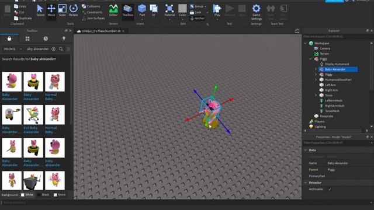Click the toolbox search field
The height and width of the screenshot is (210, 374).
click(x=37, y=49)
